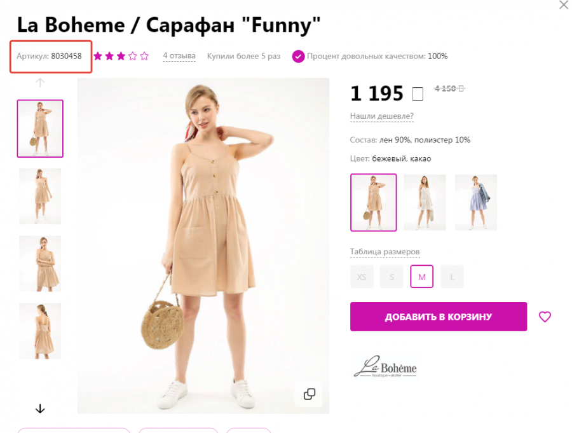
Task: Click the Нашли дешевле? link
Action: 381,116
